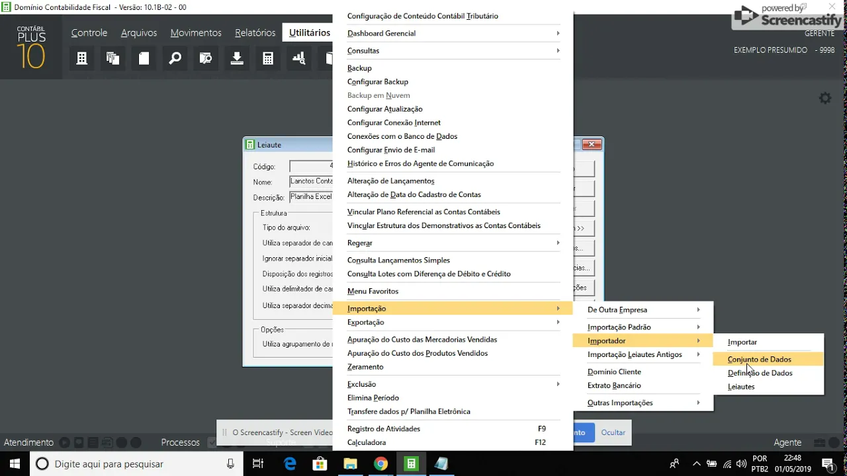Expand the Exclusão submenu

pos(453,384)
